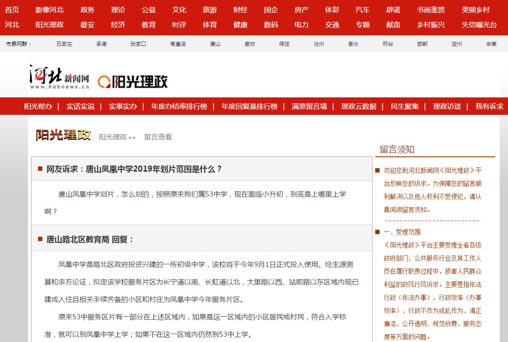Click 年度回复量排行榜 tab

[249, 106]
